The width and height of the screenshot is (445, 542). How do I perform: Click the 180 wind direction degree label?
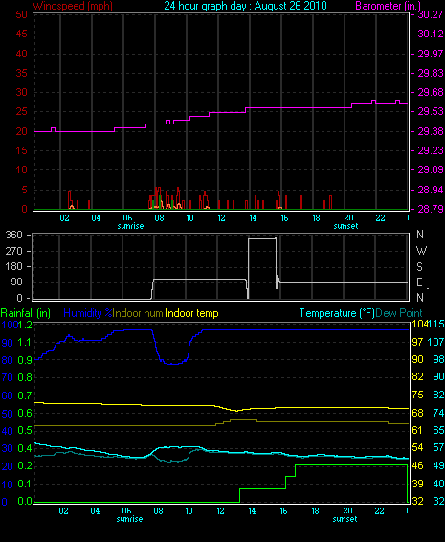click(x=14, y=266)
